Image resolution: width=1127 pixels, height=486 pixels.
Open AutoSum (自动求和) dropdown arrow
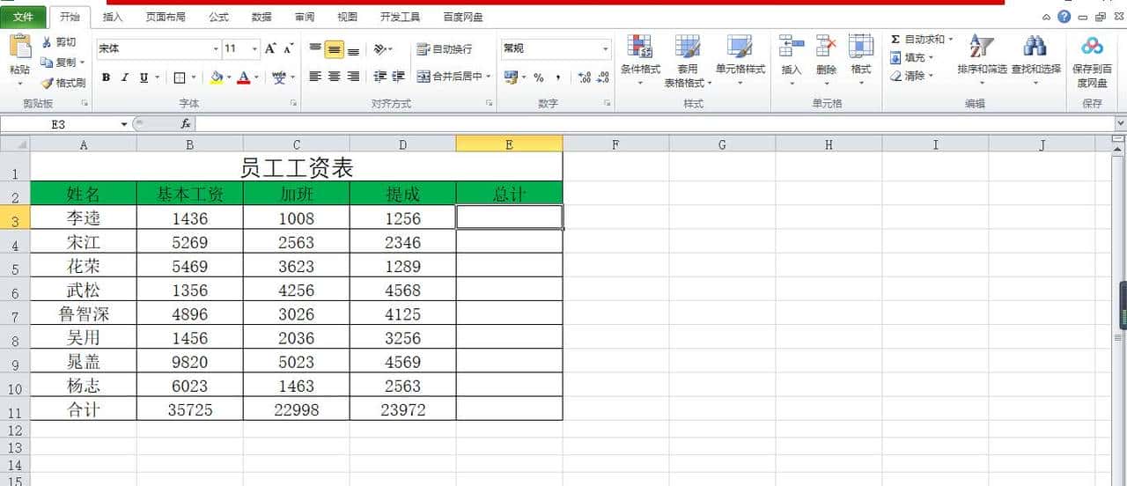pyautogui.click(x=951, y=39)
